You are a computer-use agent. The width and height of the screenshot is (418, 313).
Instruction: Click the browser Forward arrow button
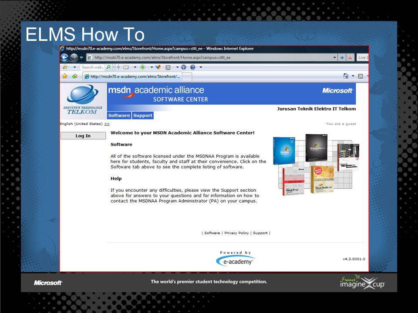click(74, 57)
